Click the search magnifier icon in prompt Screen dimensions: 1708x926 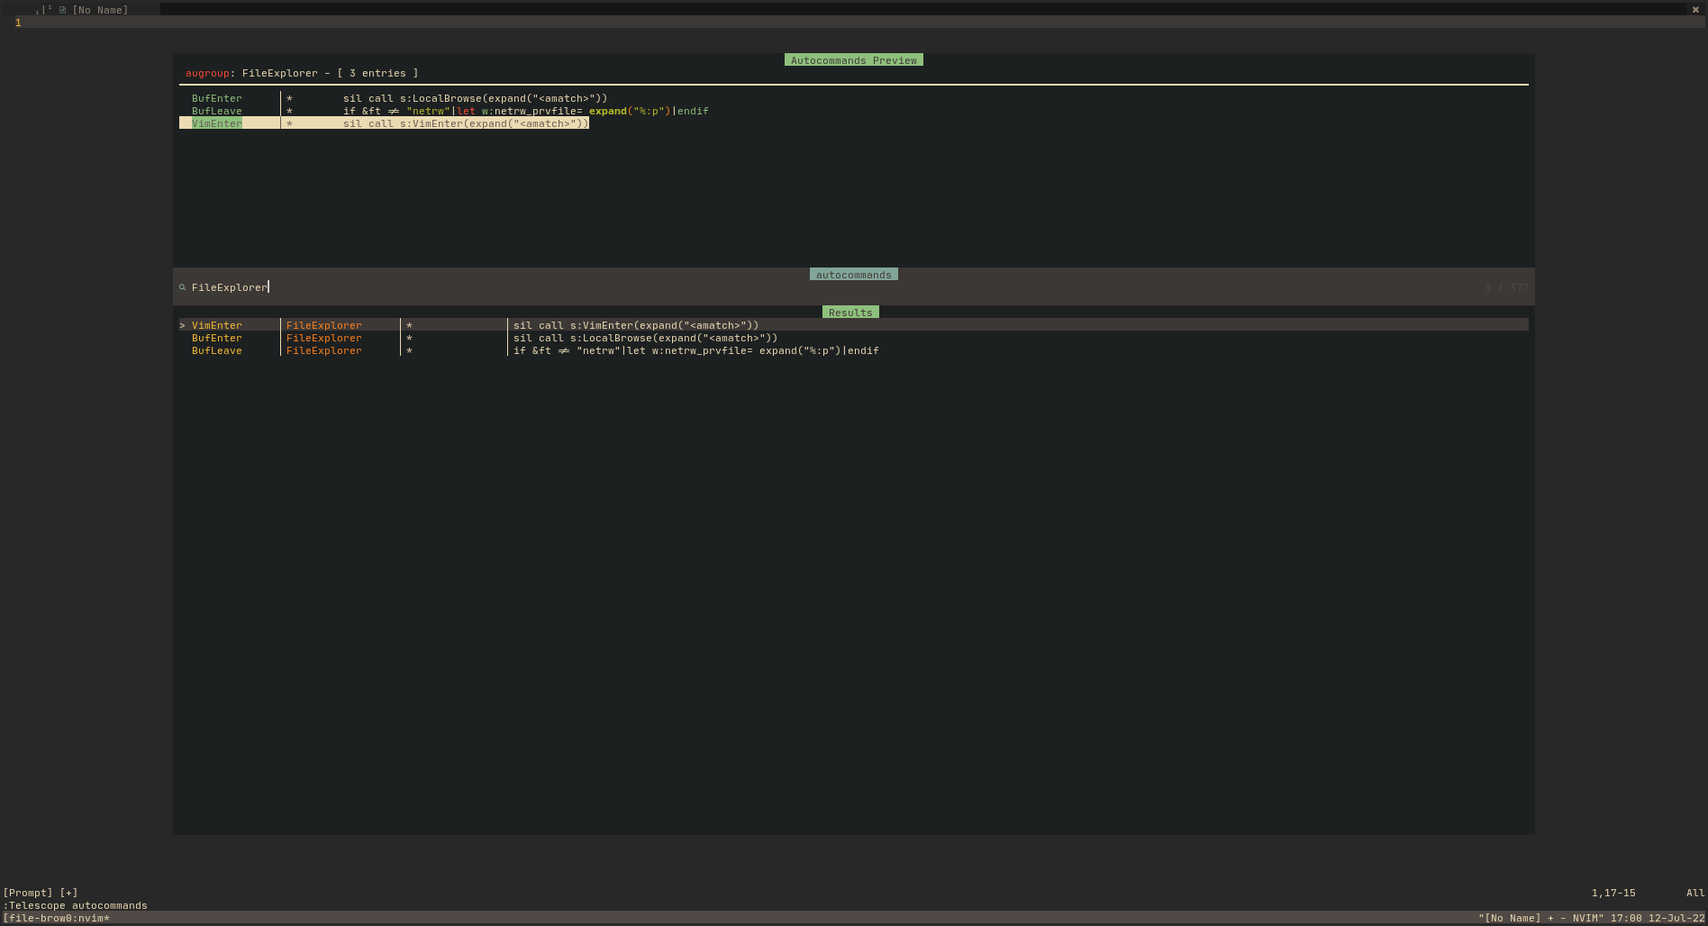pos(182,287)
